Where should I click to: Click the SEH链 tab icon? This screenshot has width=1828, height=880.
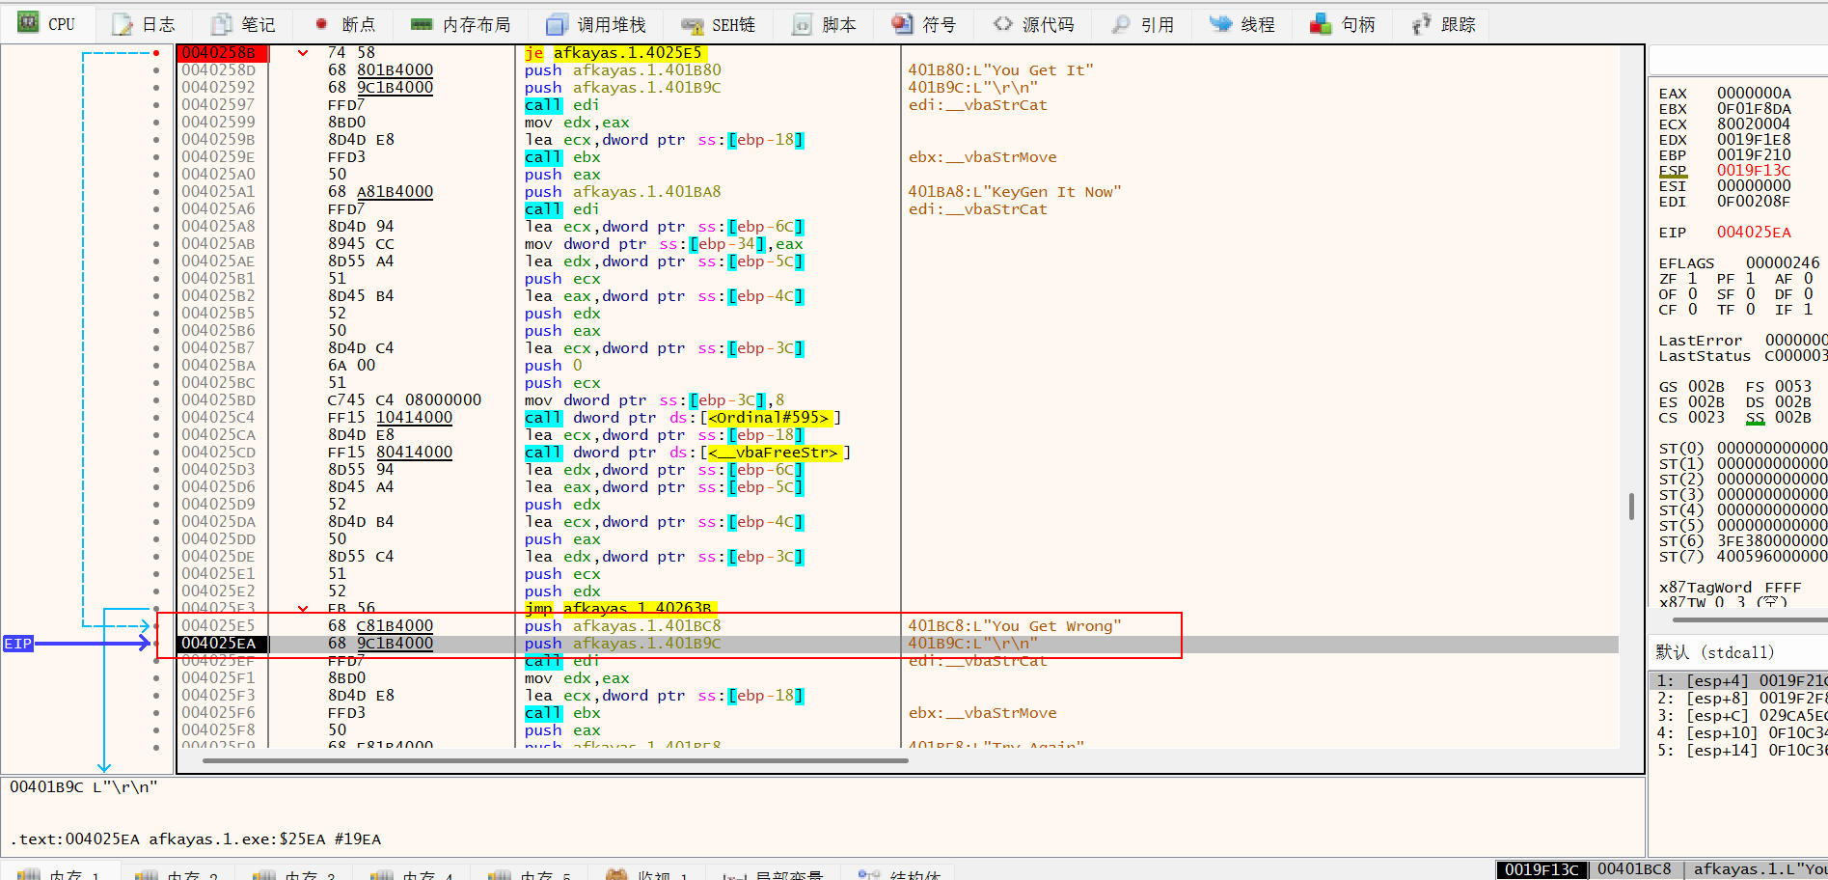tap(692, 25)
